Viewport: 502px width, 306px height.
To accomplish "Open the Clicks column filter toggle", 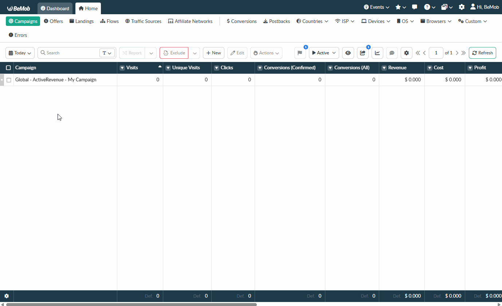I will tap(217, 68).
